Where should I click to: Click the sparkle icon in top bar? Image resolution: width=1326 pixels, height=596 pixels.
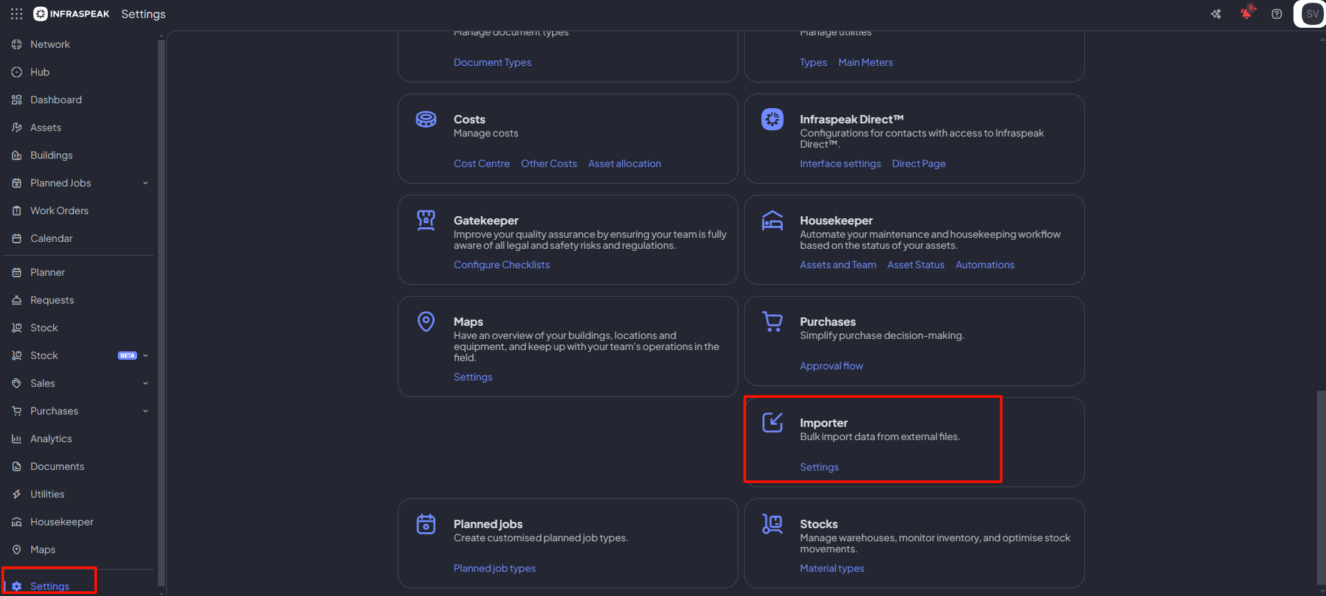[1216, 14]
